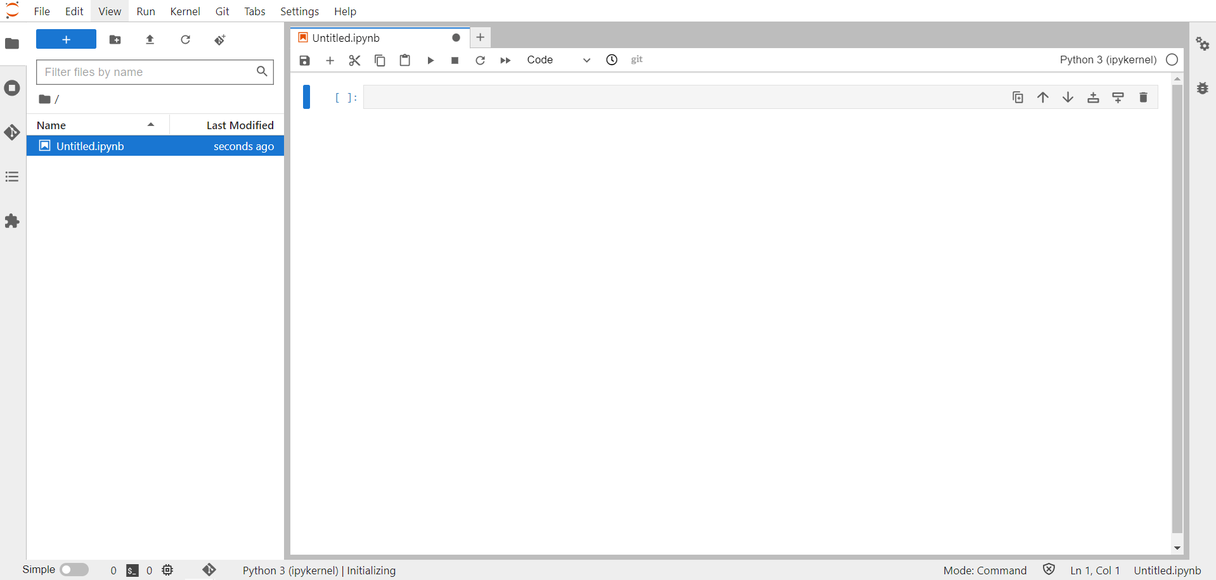Reverse sort order on Name column

tap(150, 125)
